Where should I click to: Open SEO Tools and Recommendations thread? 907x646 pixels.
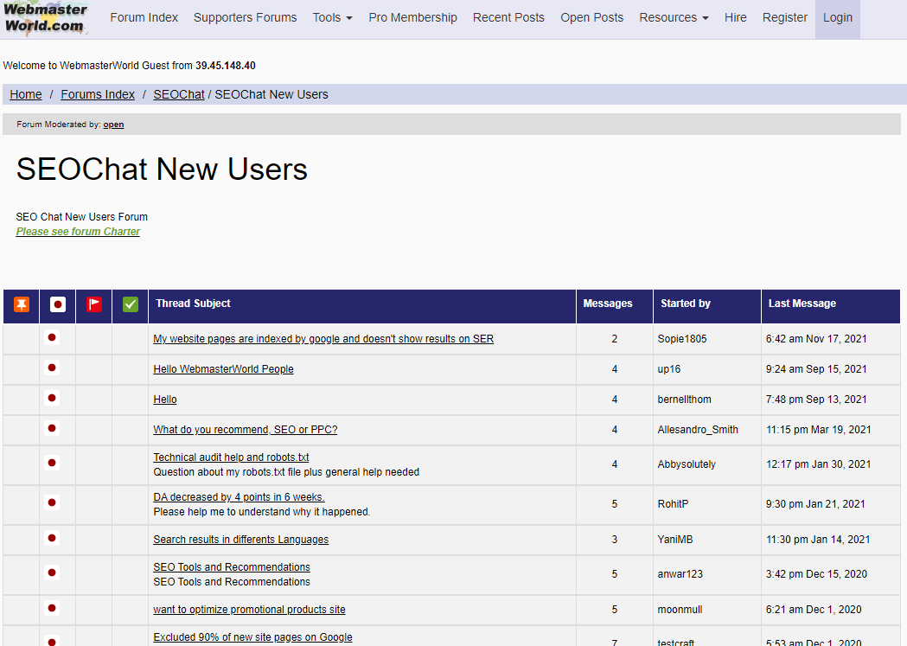coord(232,567)
